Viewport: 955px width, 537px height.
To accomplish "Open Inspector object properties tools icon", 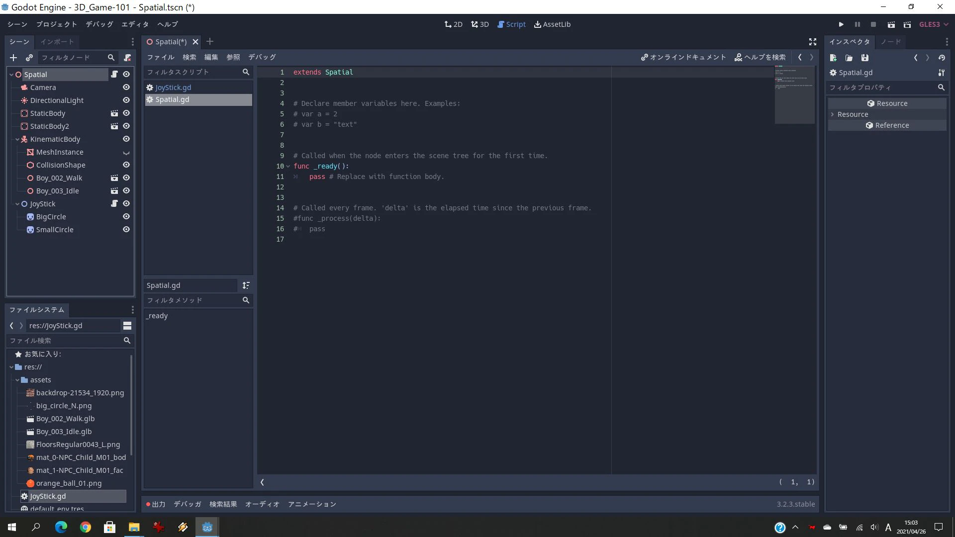I will click(x=942, y=73).
